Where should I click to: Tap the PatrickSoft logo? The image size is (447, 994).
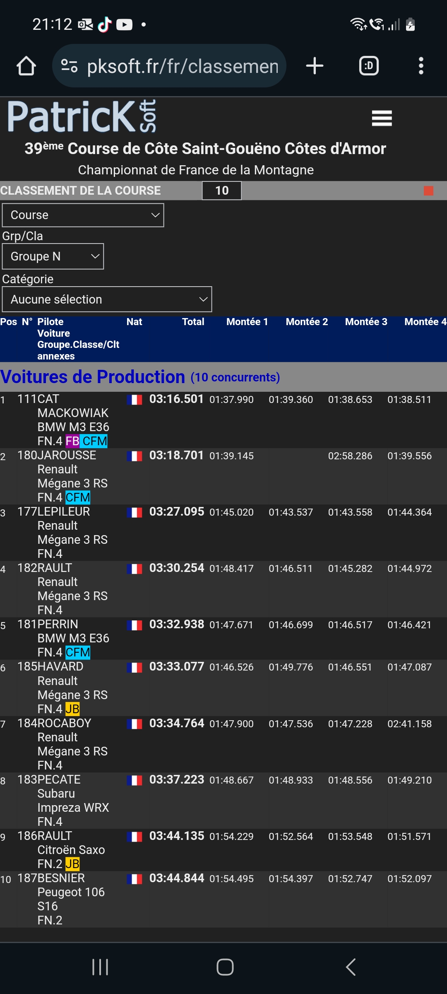(x=82, y=117)
